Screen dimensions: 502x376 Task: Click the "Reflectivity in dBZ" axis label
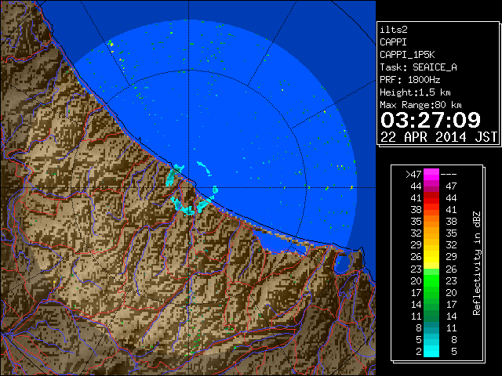pos(477,263)
